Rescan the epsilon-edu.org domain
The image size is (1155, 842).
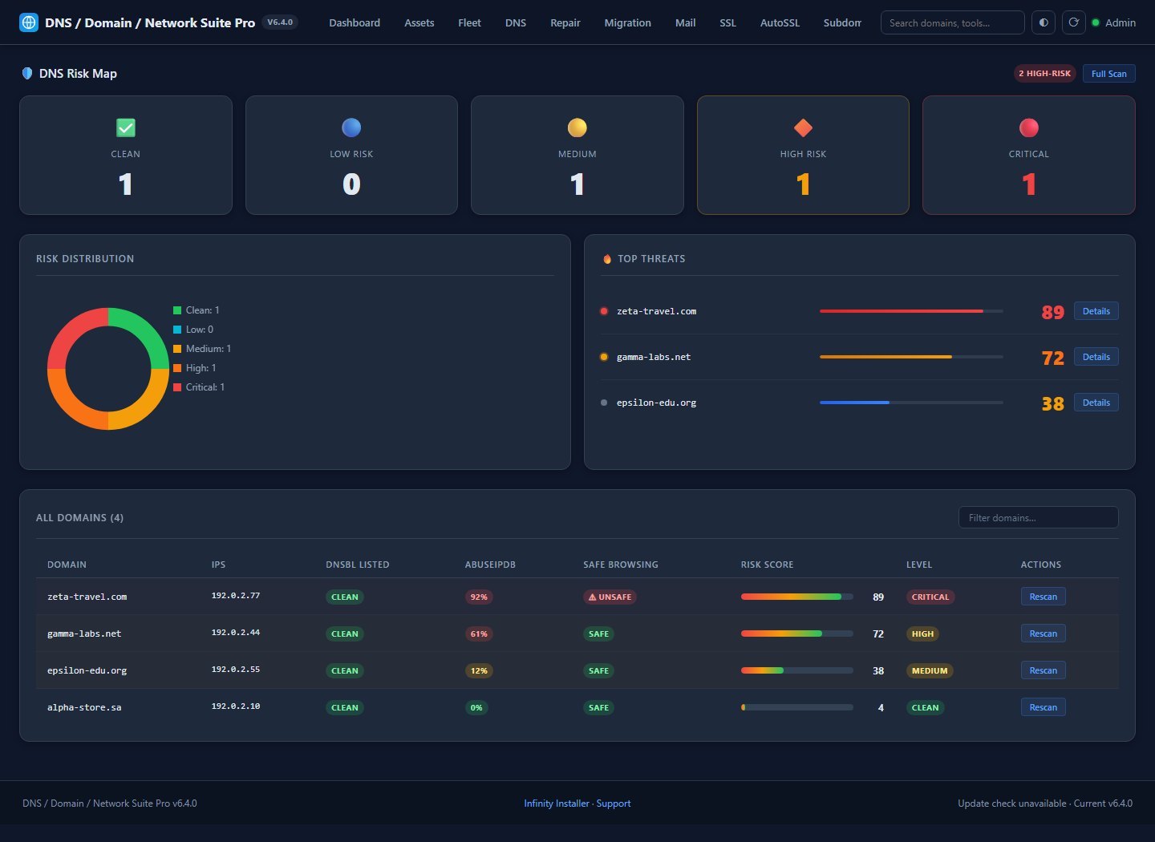pos(1043,670)
